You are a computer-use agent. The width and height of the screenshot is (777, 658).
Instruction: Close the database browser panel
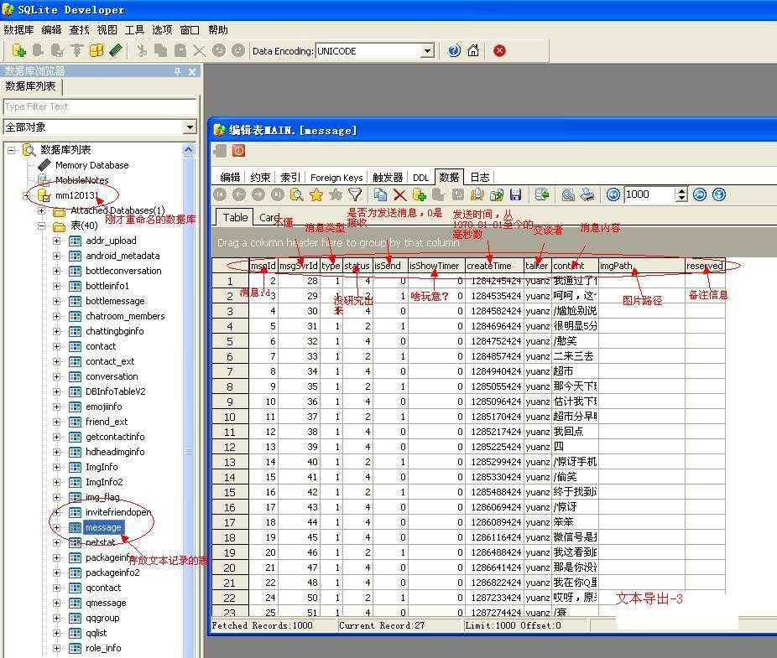coord(192,71)
